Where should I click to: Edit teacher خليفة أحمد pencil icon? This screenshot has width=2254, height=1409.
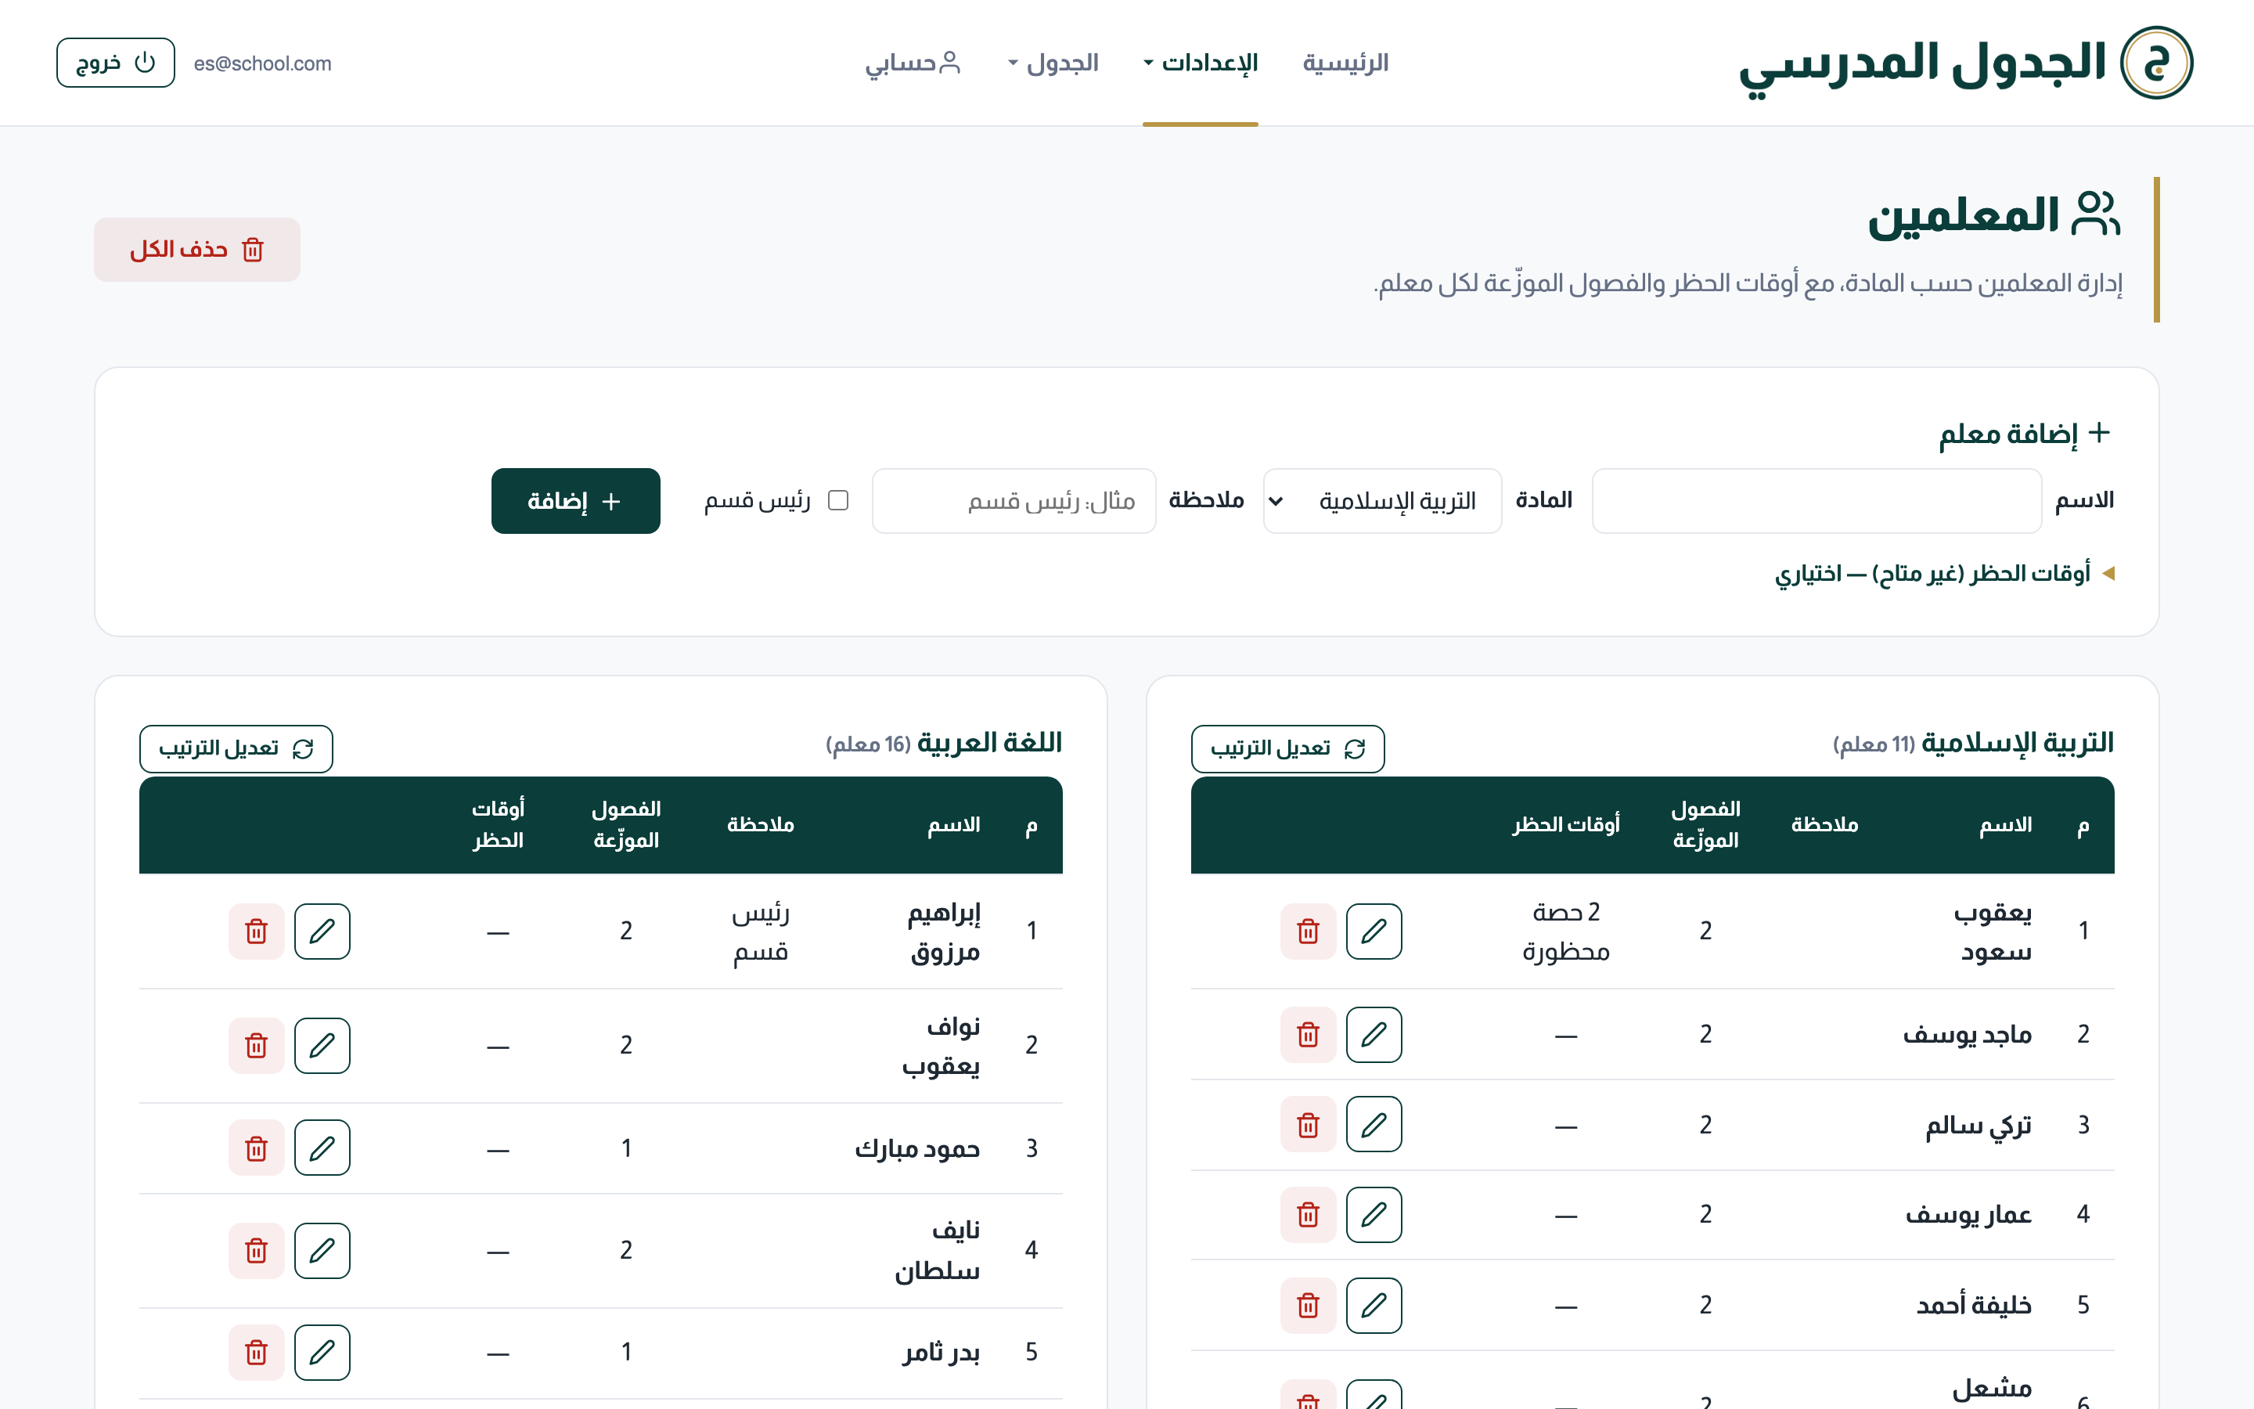(x=1374, y=1305)
